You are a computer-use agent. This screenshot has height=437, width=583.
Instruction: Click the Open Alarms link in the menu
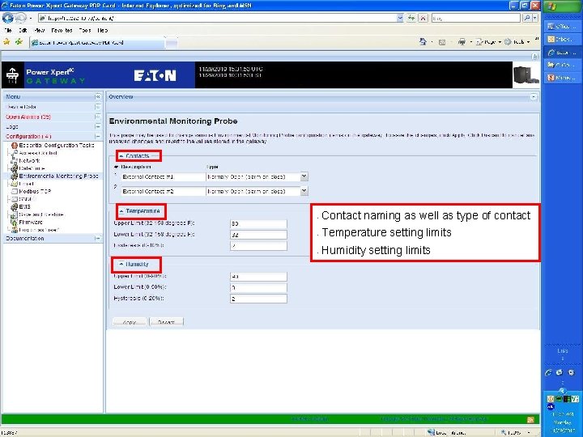(28, 117)
